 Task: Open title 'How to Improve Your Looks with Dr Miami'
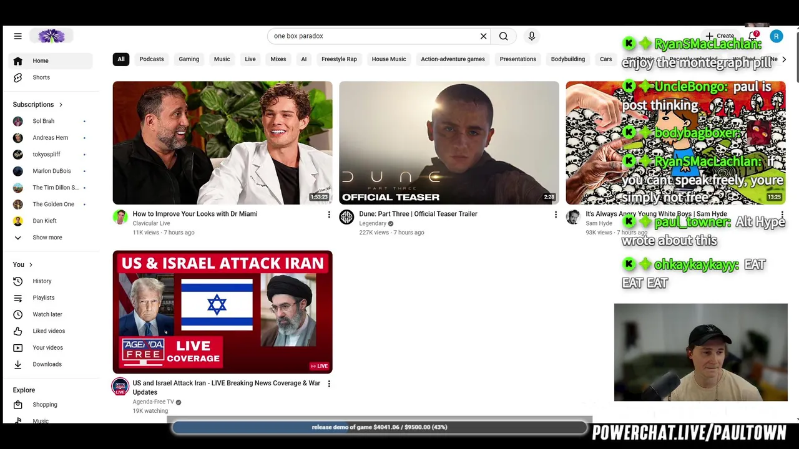[x=195, y=214]
